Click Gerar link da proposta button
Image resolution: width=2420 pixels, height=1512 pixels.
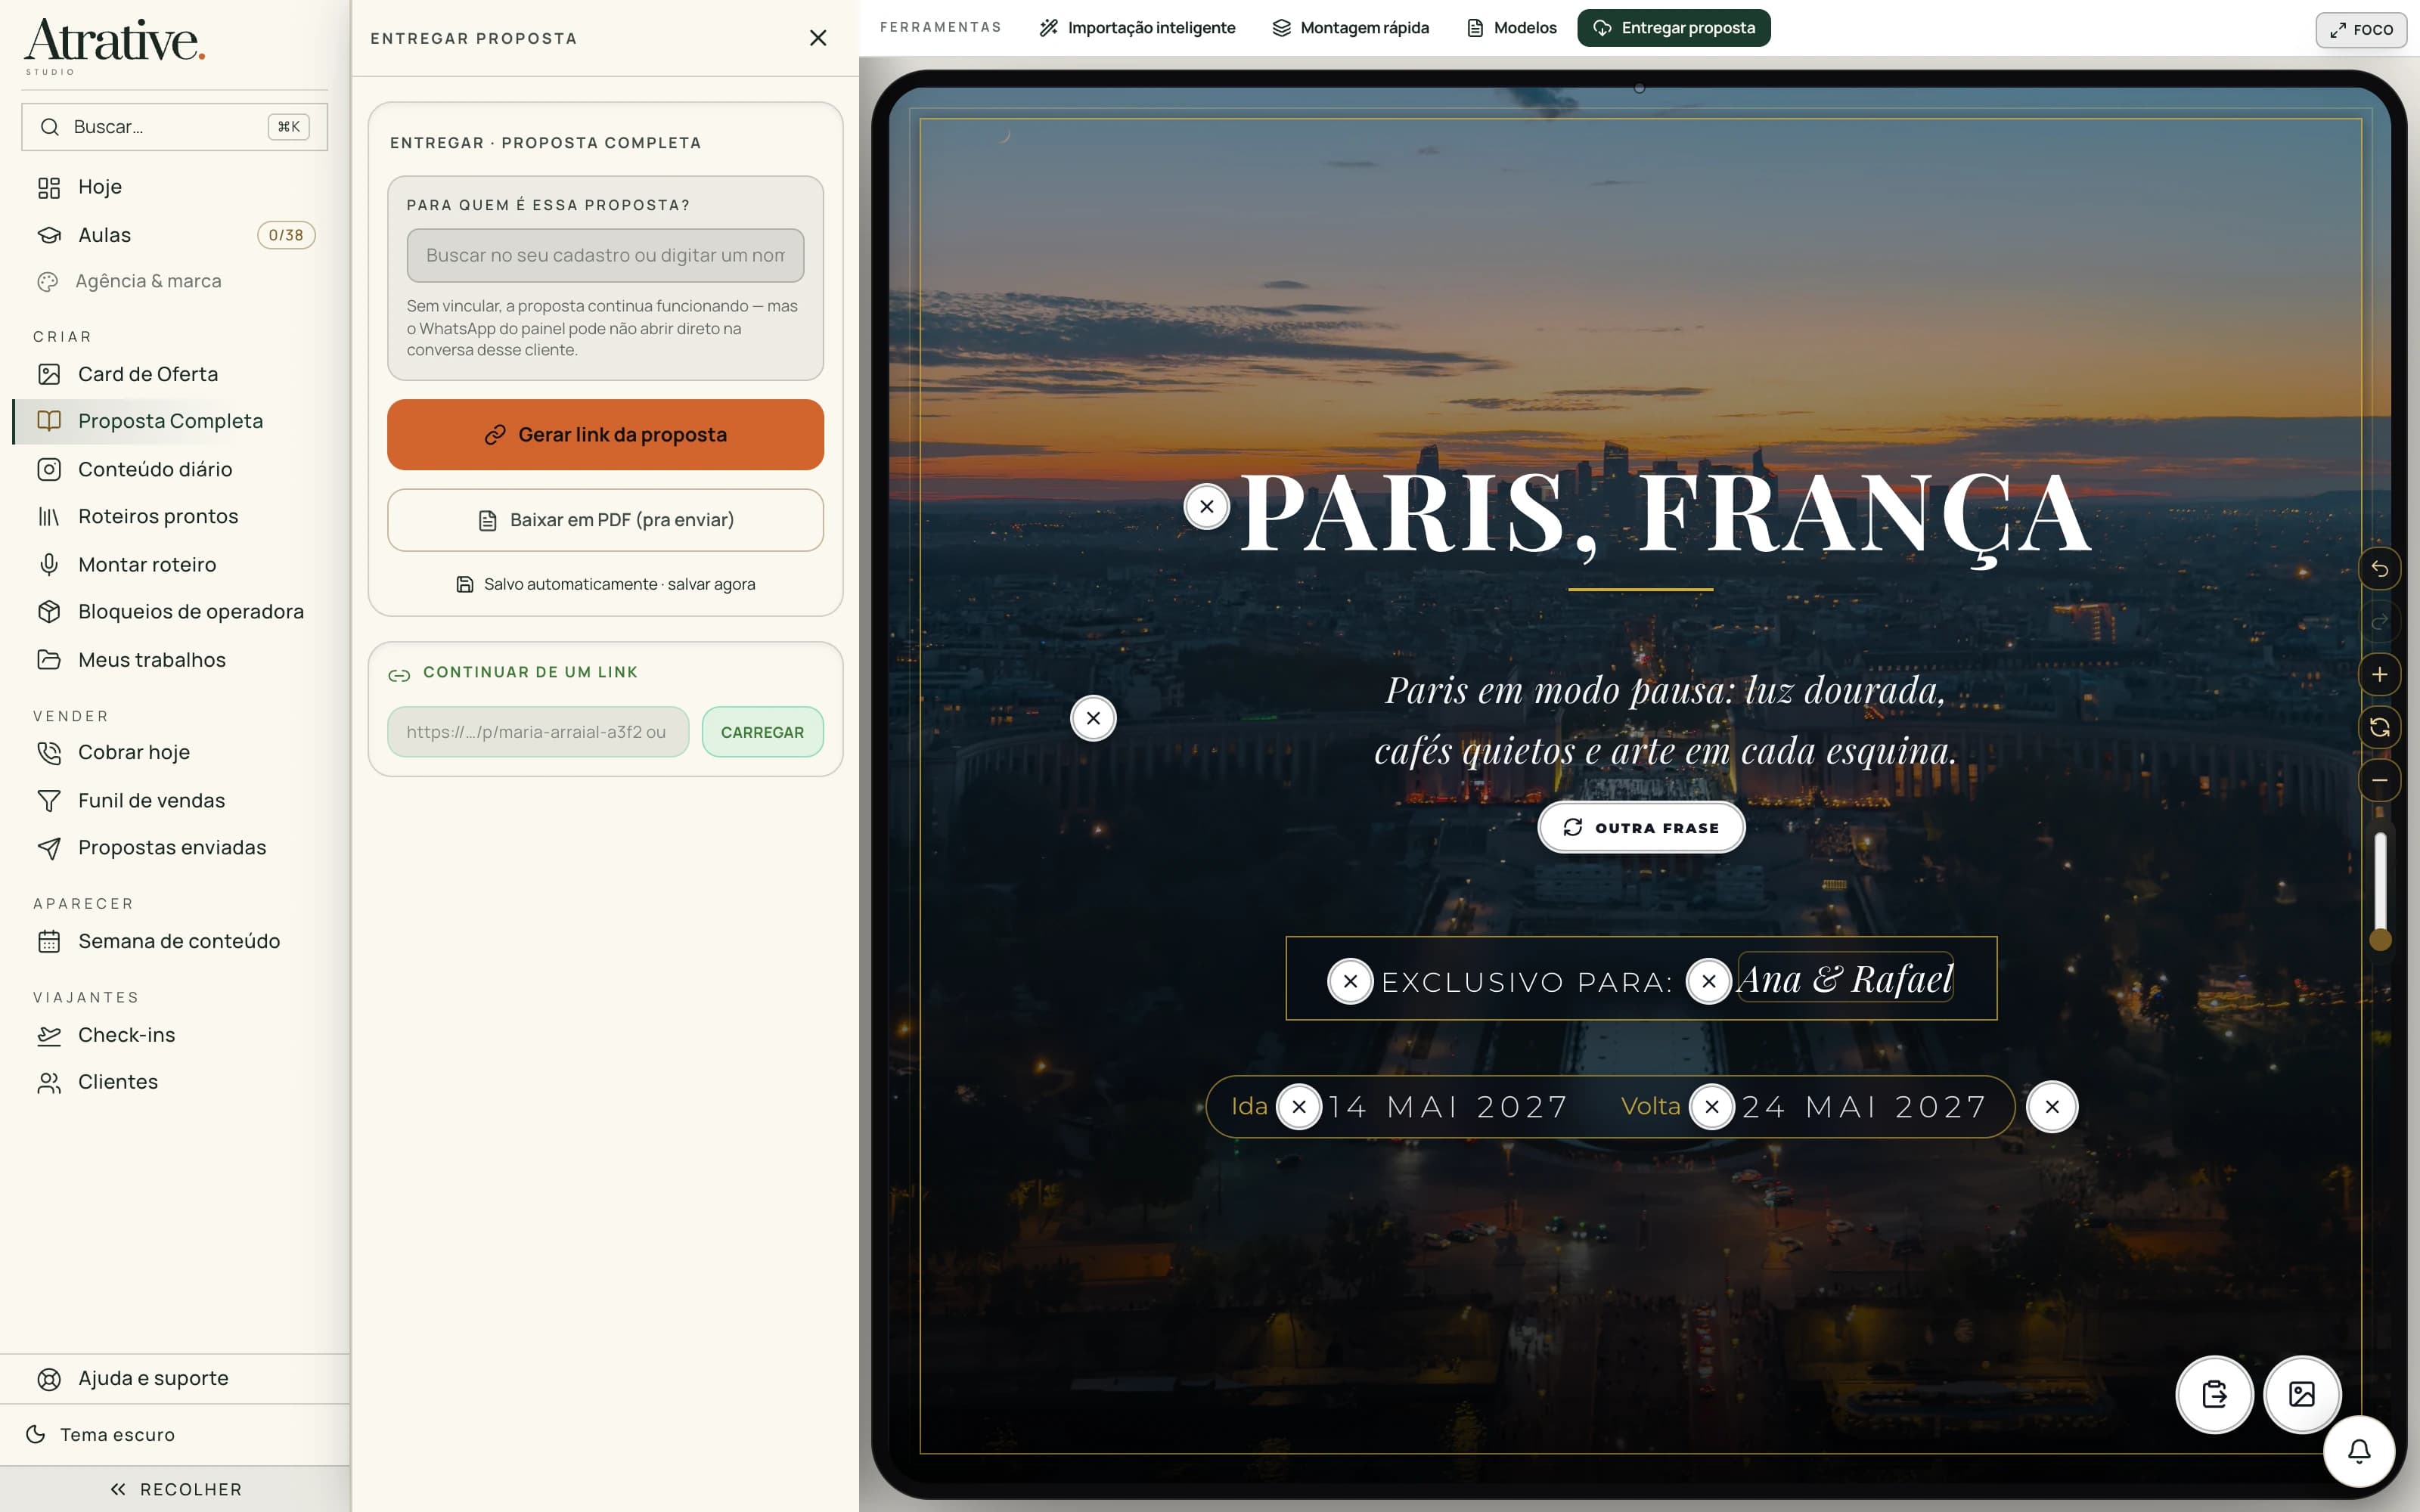pos(605,435)
